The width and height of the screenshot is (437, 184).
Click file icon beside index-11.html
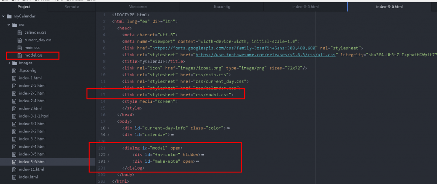[14, 170]
